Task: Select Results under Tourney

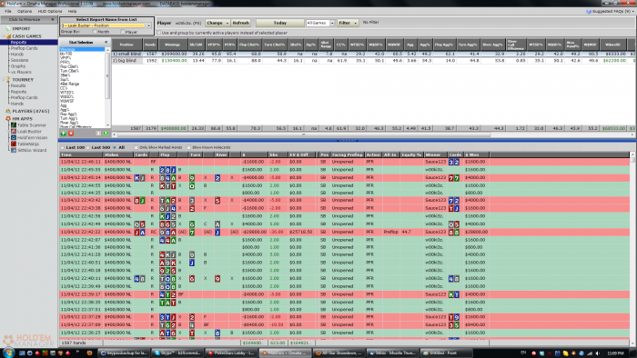Action: click(x=18, y=86)
